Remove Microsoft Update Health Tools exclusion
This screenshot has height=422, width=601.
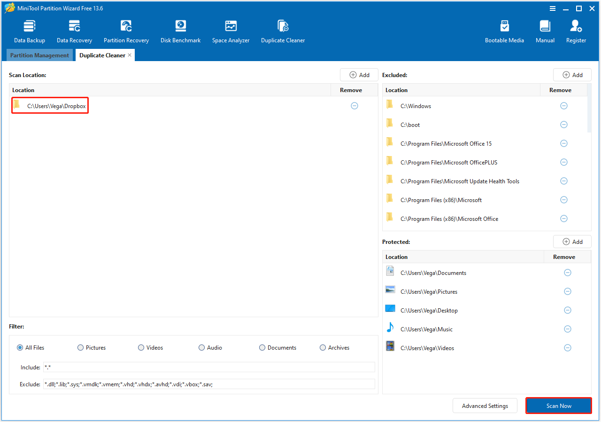(x=564, y=181)
